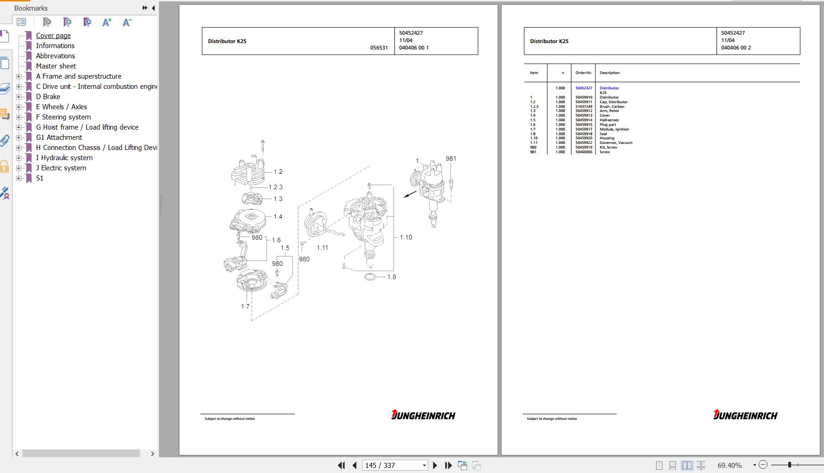Click the delete bookmark icon

pyautogui.click(x=46, y=22)
